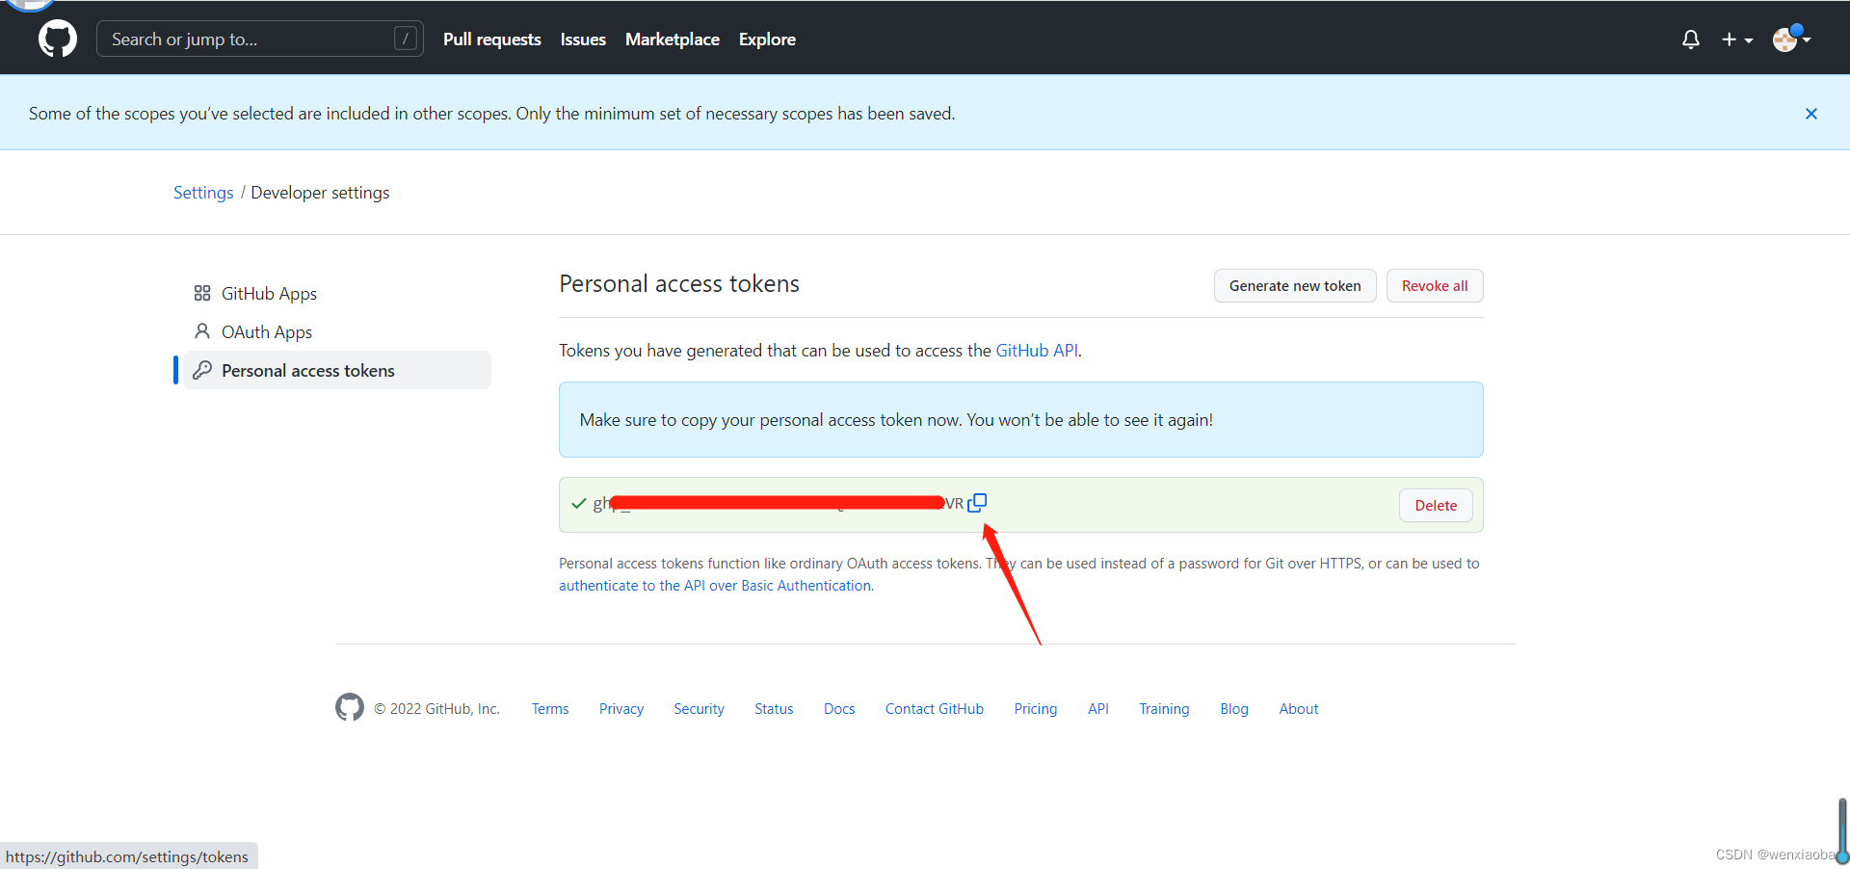
Task: Click the Revoke all button
Action: (x=1435, y=286)
